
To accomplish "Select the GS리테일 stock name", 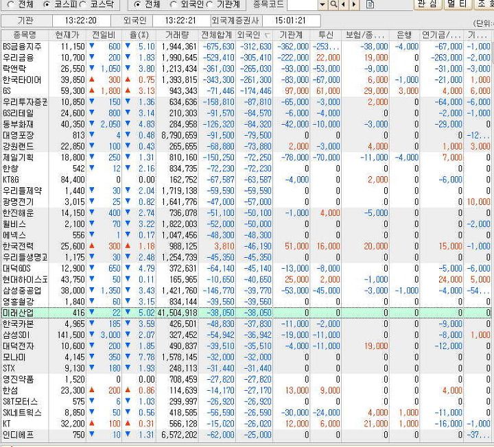I will click(x=19, y=113).
